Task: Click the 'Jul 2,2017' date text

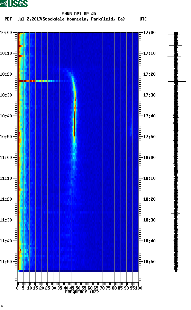Action: pos(29,19)
